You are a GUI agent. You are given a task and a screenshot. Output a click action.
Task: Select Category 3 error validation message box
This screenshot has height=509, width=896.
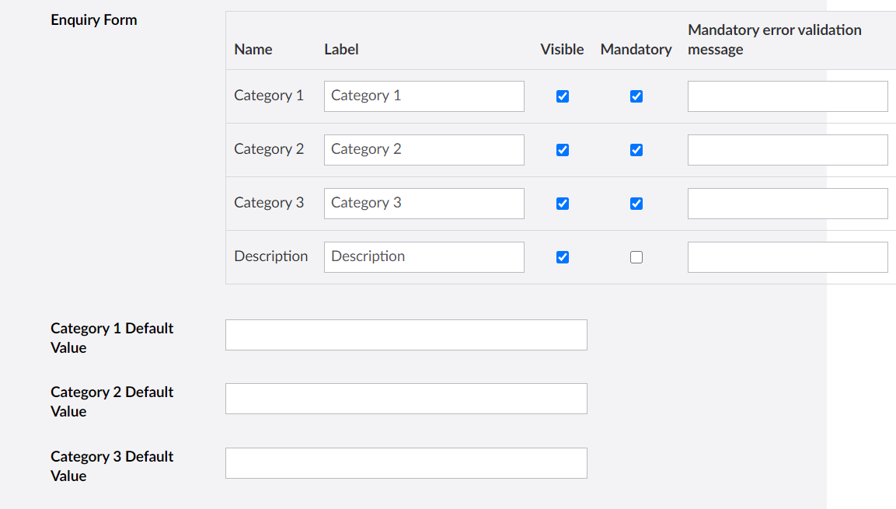(787, 204)
